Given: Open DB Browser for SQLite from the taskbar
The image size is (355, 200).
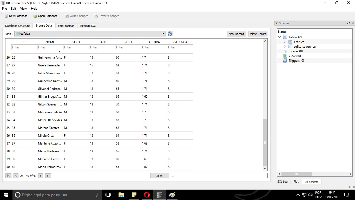Looking at the screenshot, I should pos(159,195).
